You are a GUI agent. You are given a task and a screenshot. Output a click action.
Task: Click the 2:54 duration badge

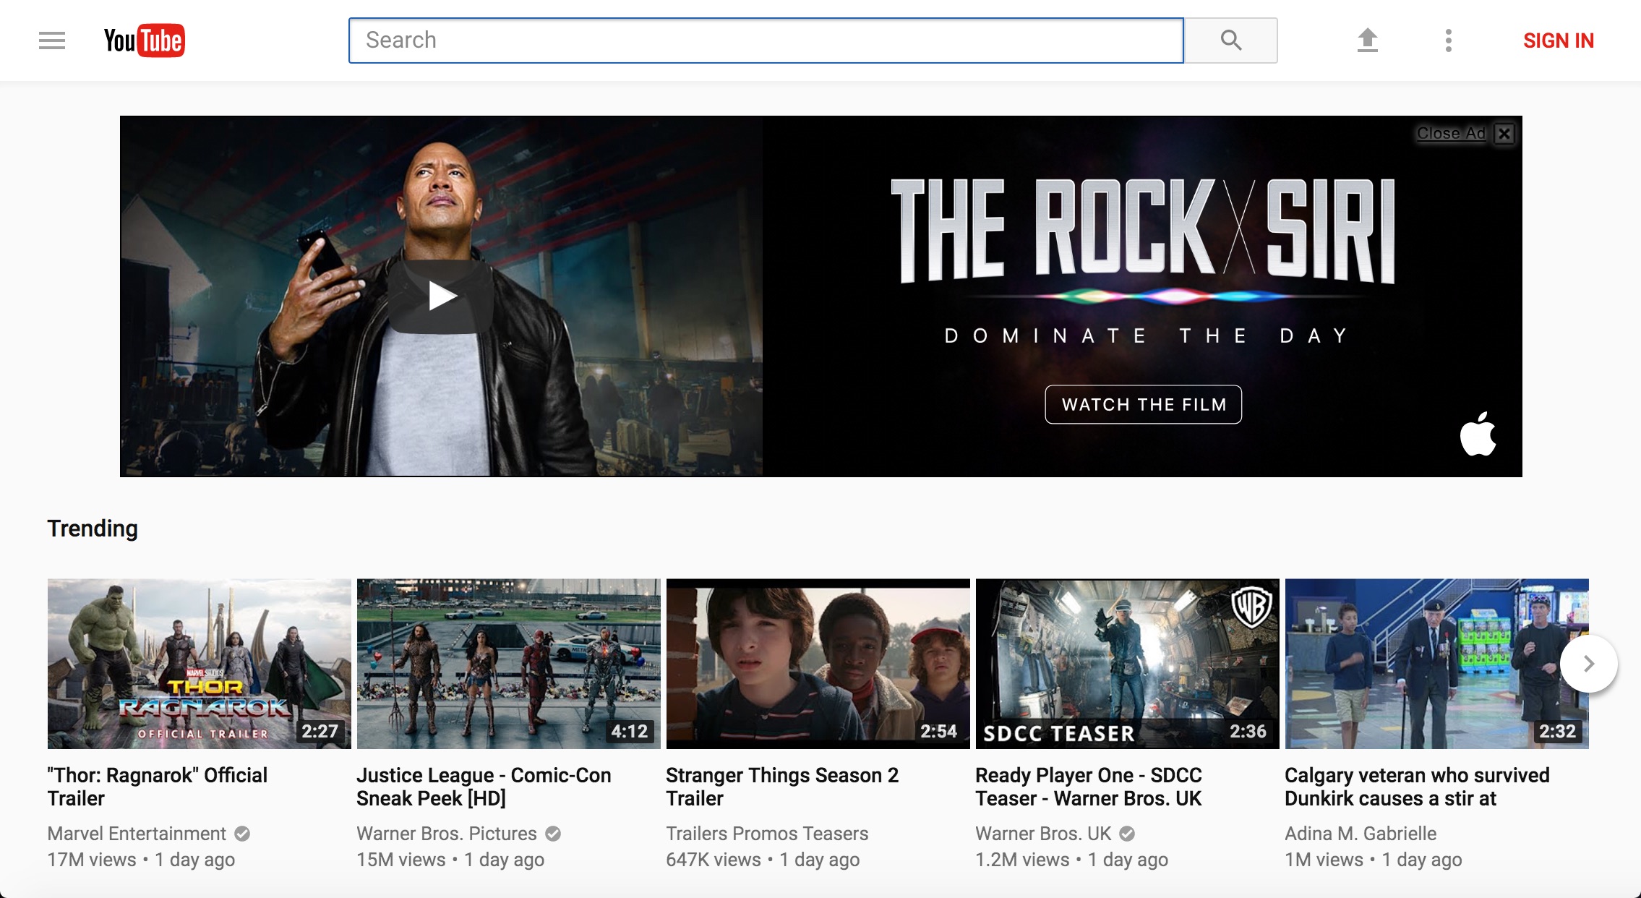pos(939,731)
